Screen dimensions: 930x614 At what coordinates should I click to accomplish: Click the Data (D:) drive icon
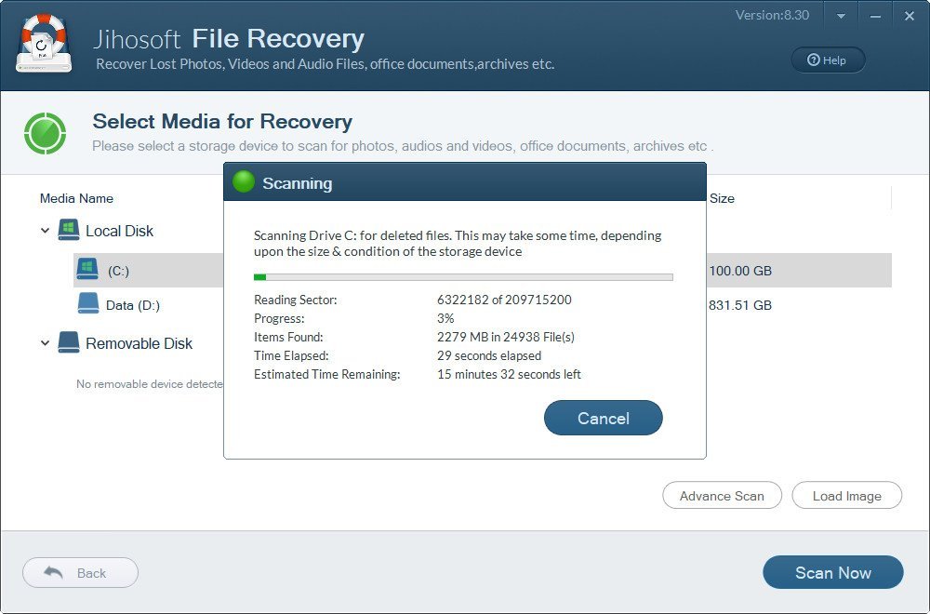point(88,303)
